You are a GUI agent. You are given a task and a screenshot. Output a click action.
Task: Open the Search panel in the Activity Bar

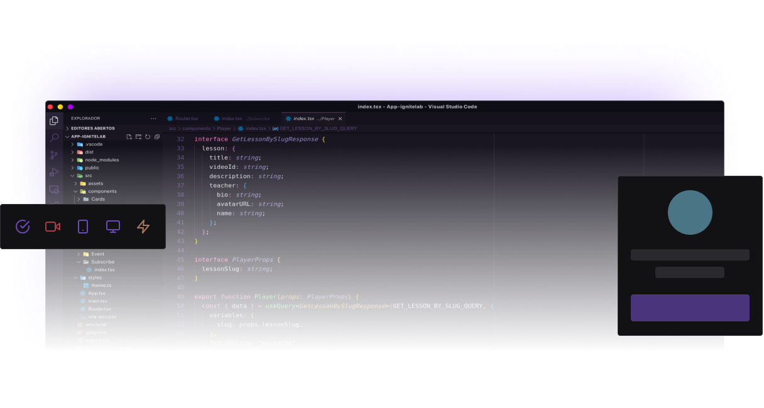pyautogui.click(x=54, y=136)
